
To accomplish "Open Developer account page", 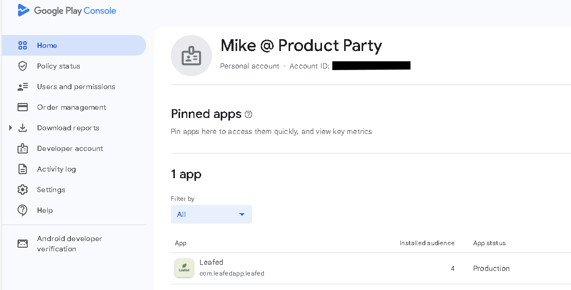I will (74, 148).
